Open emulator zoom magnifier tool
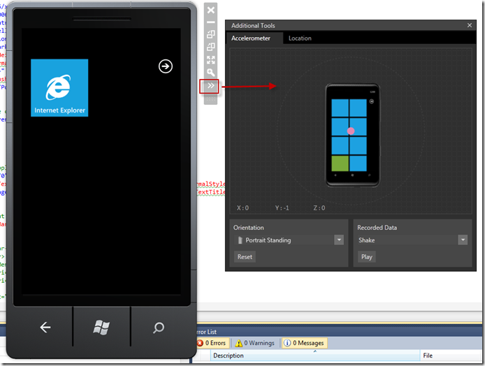The image size is (485, 366). [211, 73]
